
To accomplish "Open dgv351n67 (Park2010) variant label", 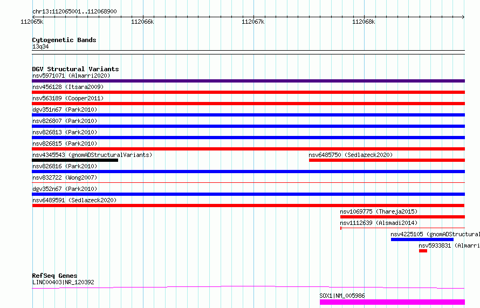I will click(65, 109).
